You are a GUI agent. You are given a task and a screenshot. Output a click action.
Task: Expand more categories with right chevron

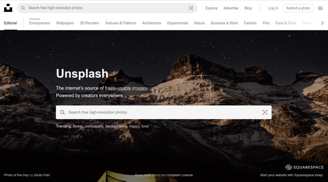point(322,23)
